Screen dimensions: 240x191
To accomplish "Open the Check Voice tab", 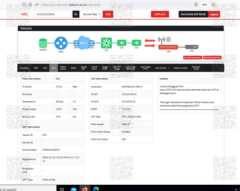I will [94, 68].
